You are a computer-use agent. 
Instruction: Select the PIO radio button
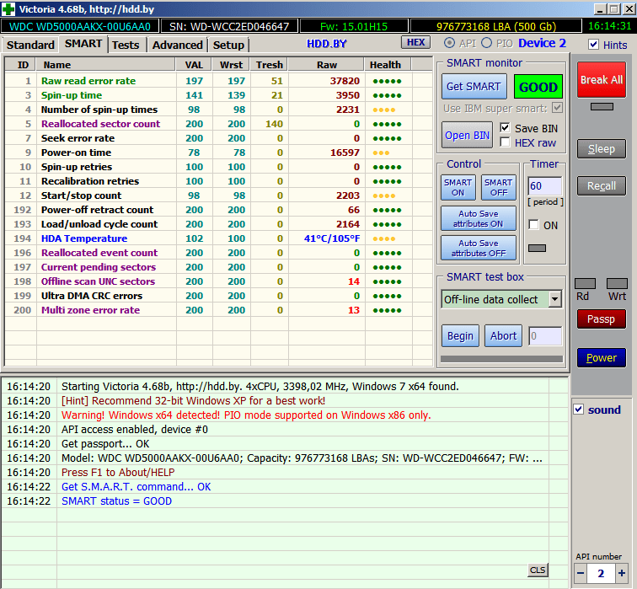click(487, 43)
